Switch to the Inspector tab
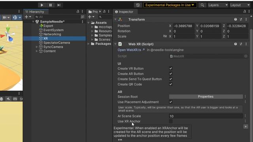The height and width of the screenshot is (142, 253). coord(125,11)
